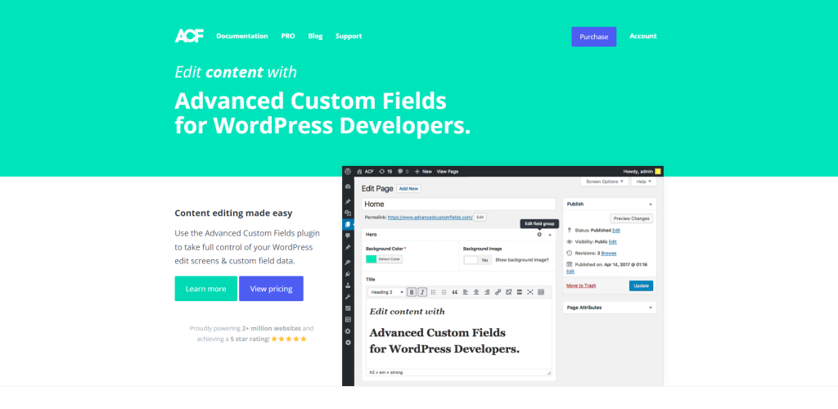The height and width of the screenshot is (409, 838).
Task: Open the Tools wrench icon in sidebar
Action: click(x=348, y=297)
